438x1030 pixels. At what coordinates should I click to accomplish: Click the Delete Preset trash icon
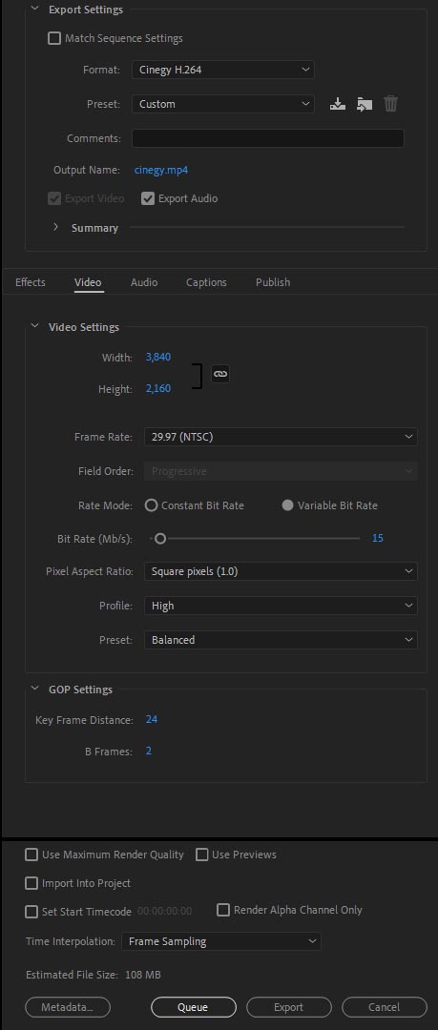click(390, 104)
